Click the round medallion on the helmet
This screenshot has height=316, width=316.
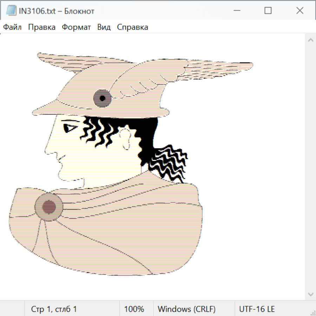[102, 98]
